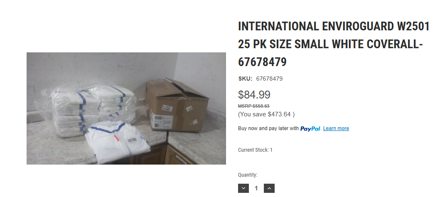Click the bold SKU: label
Image resolution: width=440 pixels, height=197 pixels.
(x=245, y=79)
